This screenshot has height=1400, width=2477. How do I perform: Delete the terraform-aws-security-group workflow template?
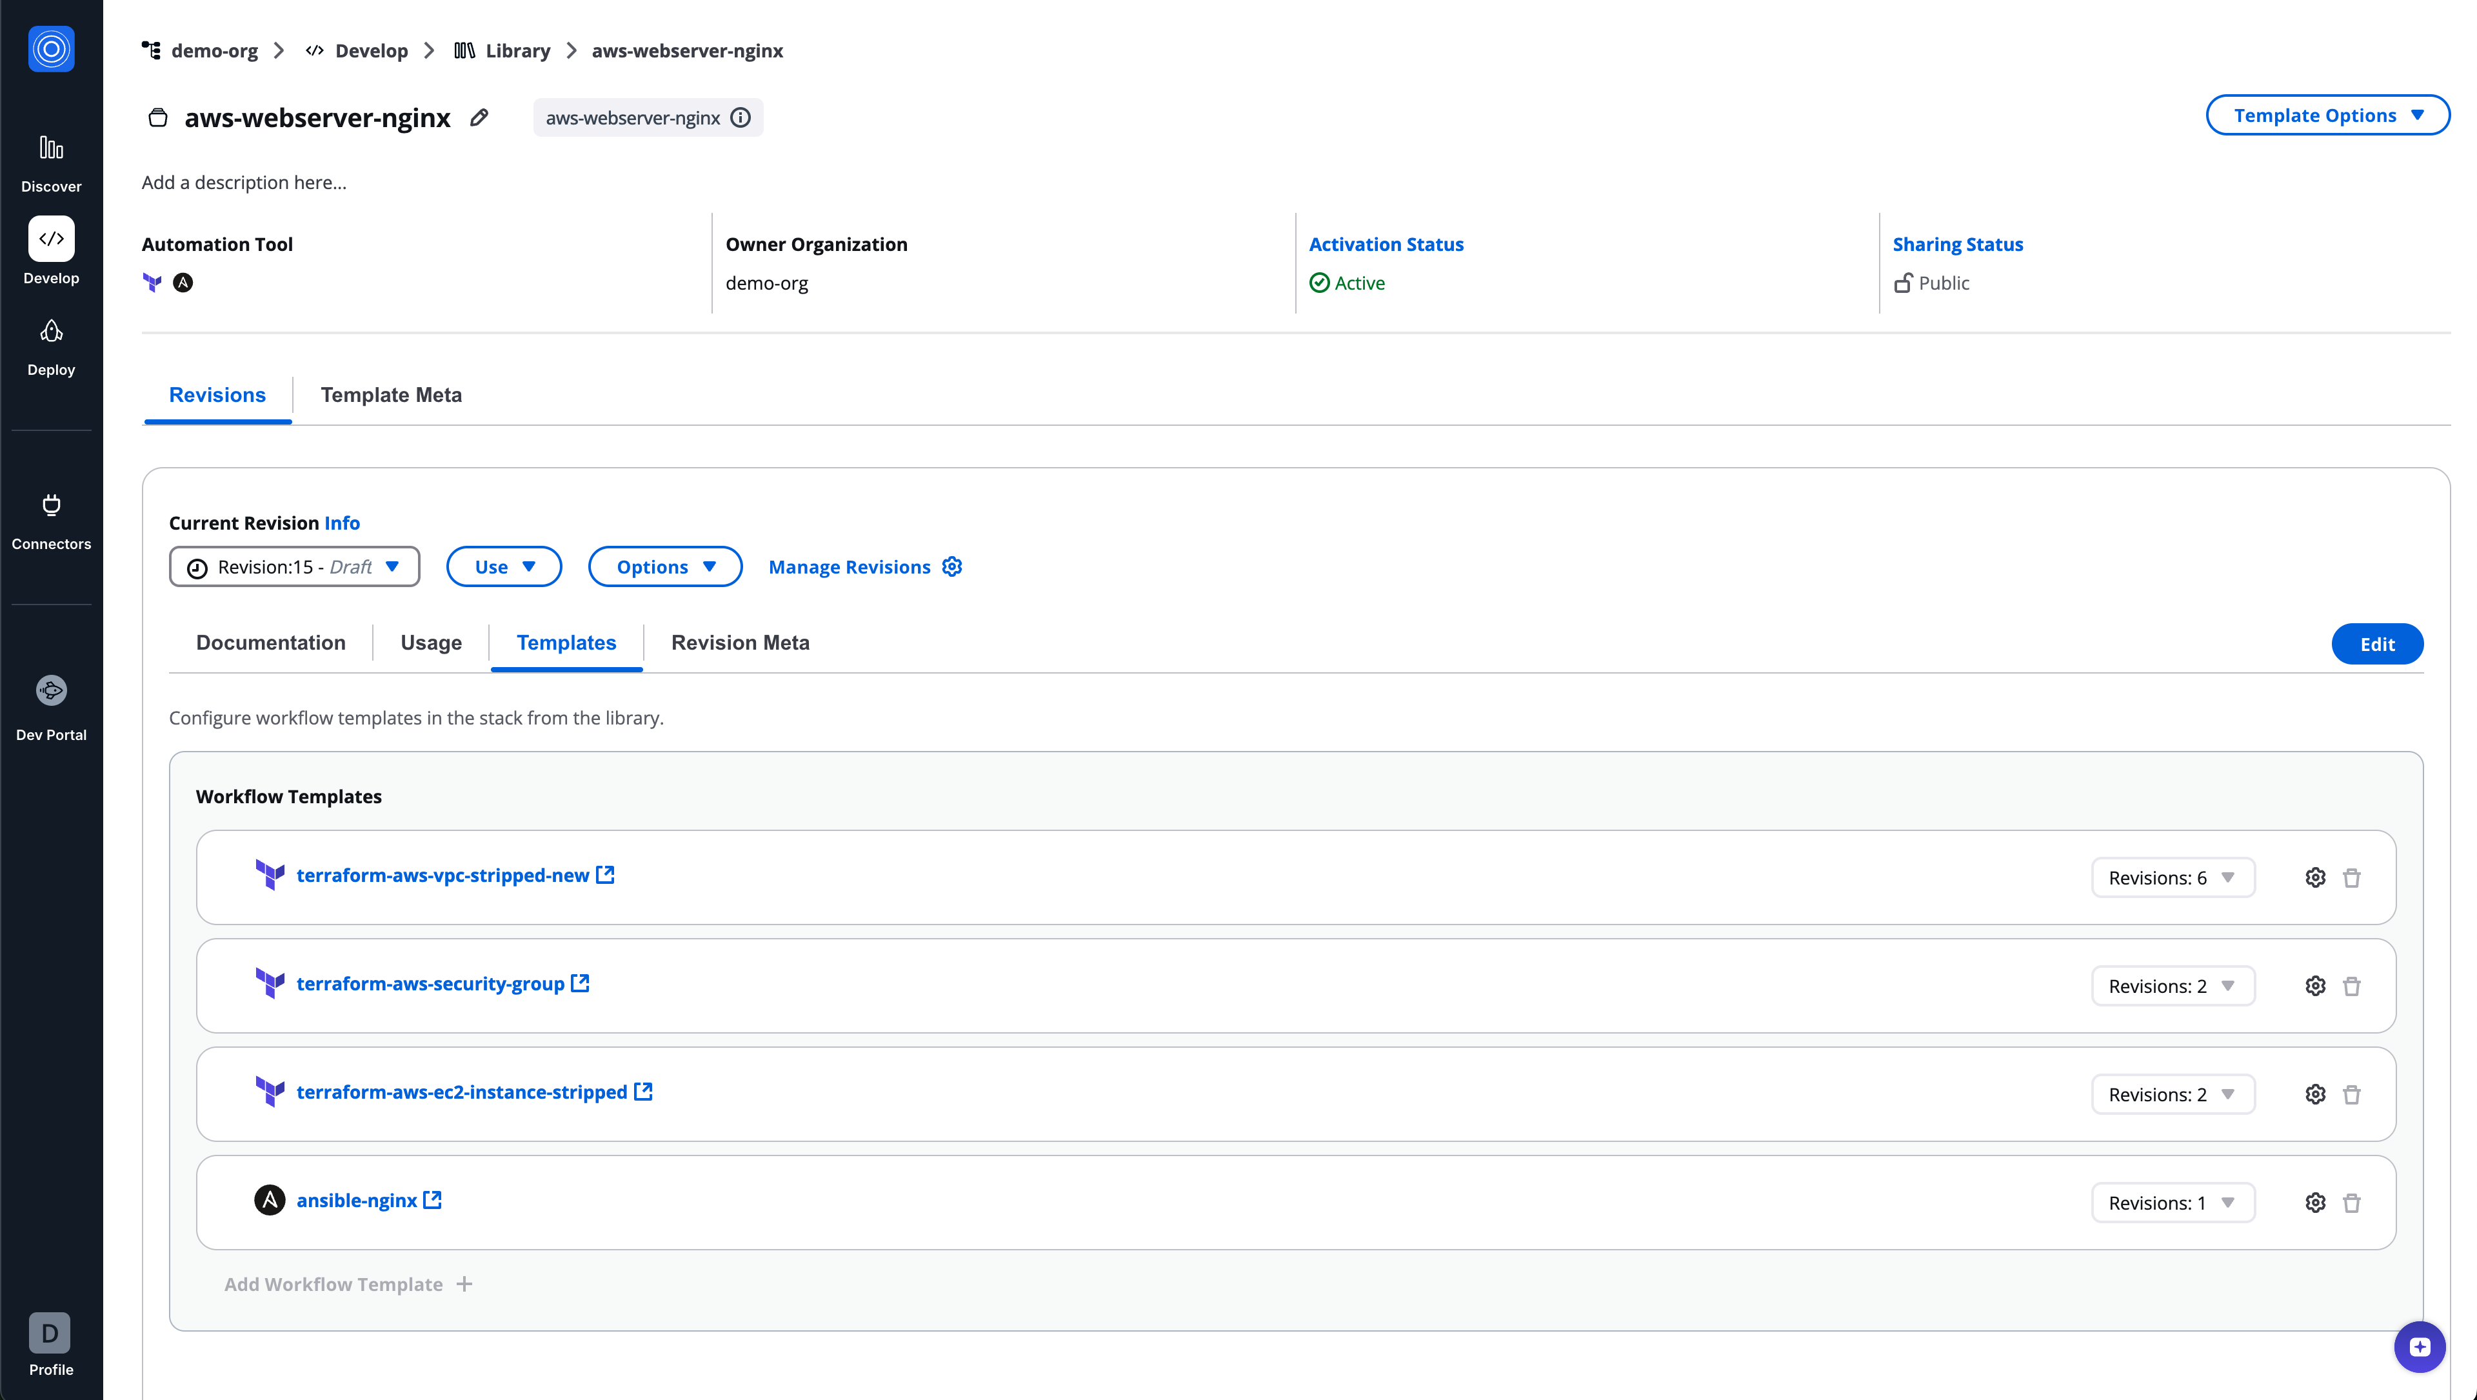coord(2352,986)
